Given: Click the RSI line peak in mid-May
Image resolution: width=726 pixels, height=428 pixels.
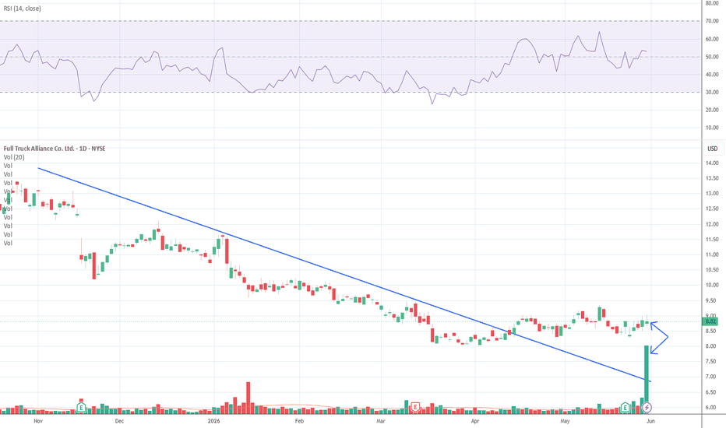Looking at the screenshot, I should 599,33.
